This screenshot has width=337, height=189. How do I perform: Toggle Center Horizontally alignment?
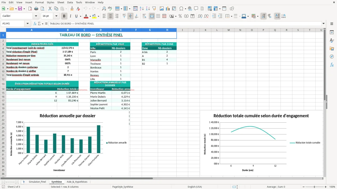(x=110, y=16)
